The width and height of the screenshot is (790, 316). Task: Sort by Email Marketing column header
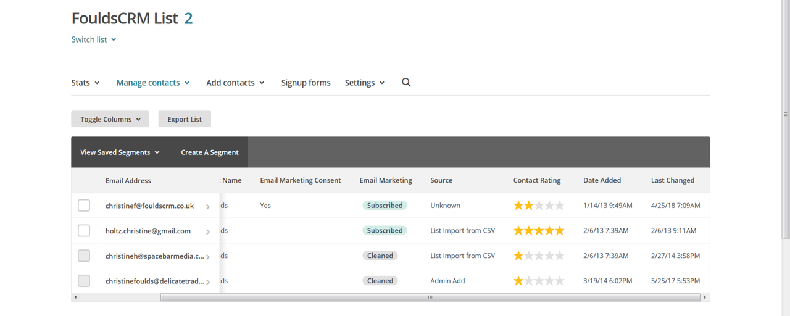click(386, 180)
